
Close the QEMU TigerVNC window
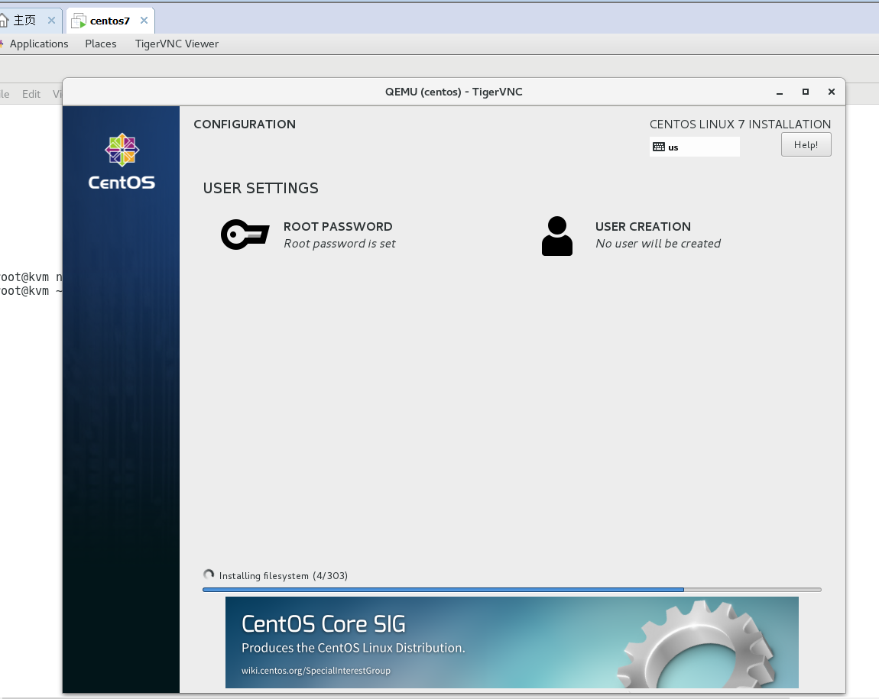coord(832,92)
